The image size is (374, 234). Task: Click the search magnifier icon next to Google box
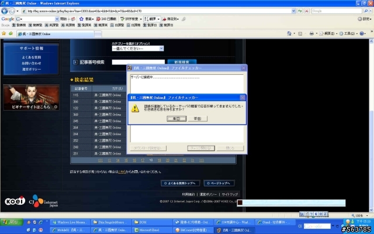pos(366,11)
